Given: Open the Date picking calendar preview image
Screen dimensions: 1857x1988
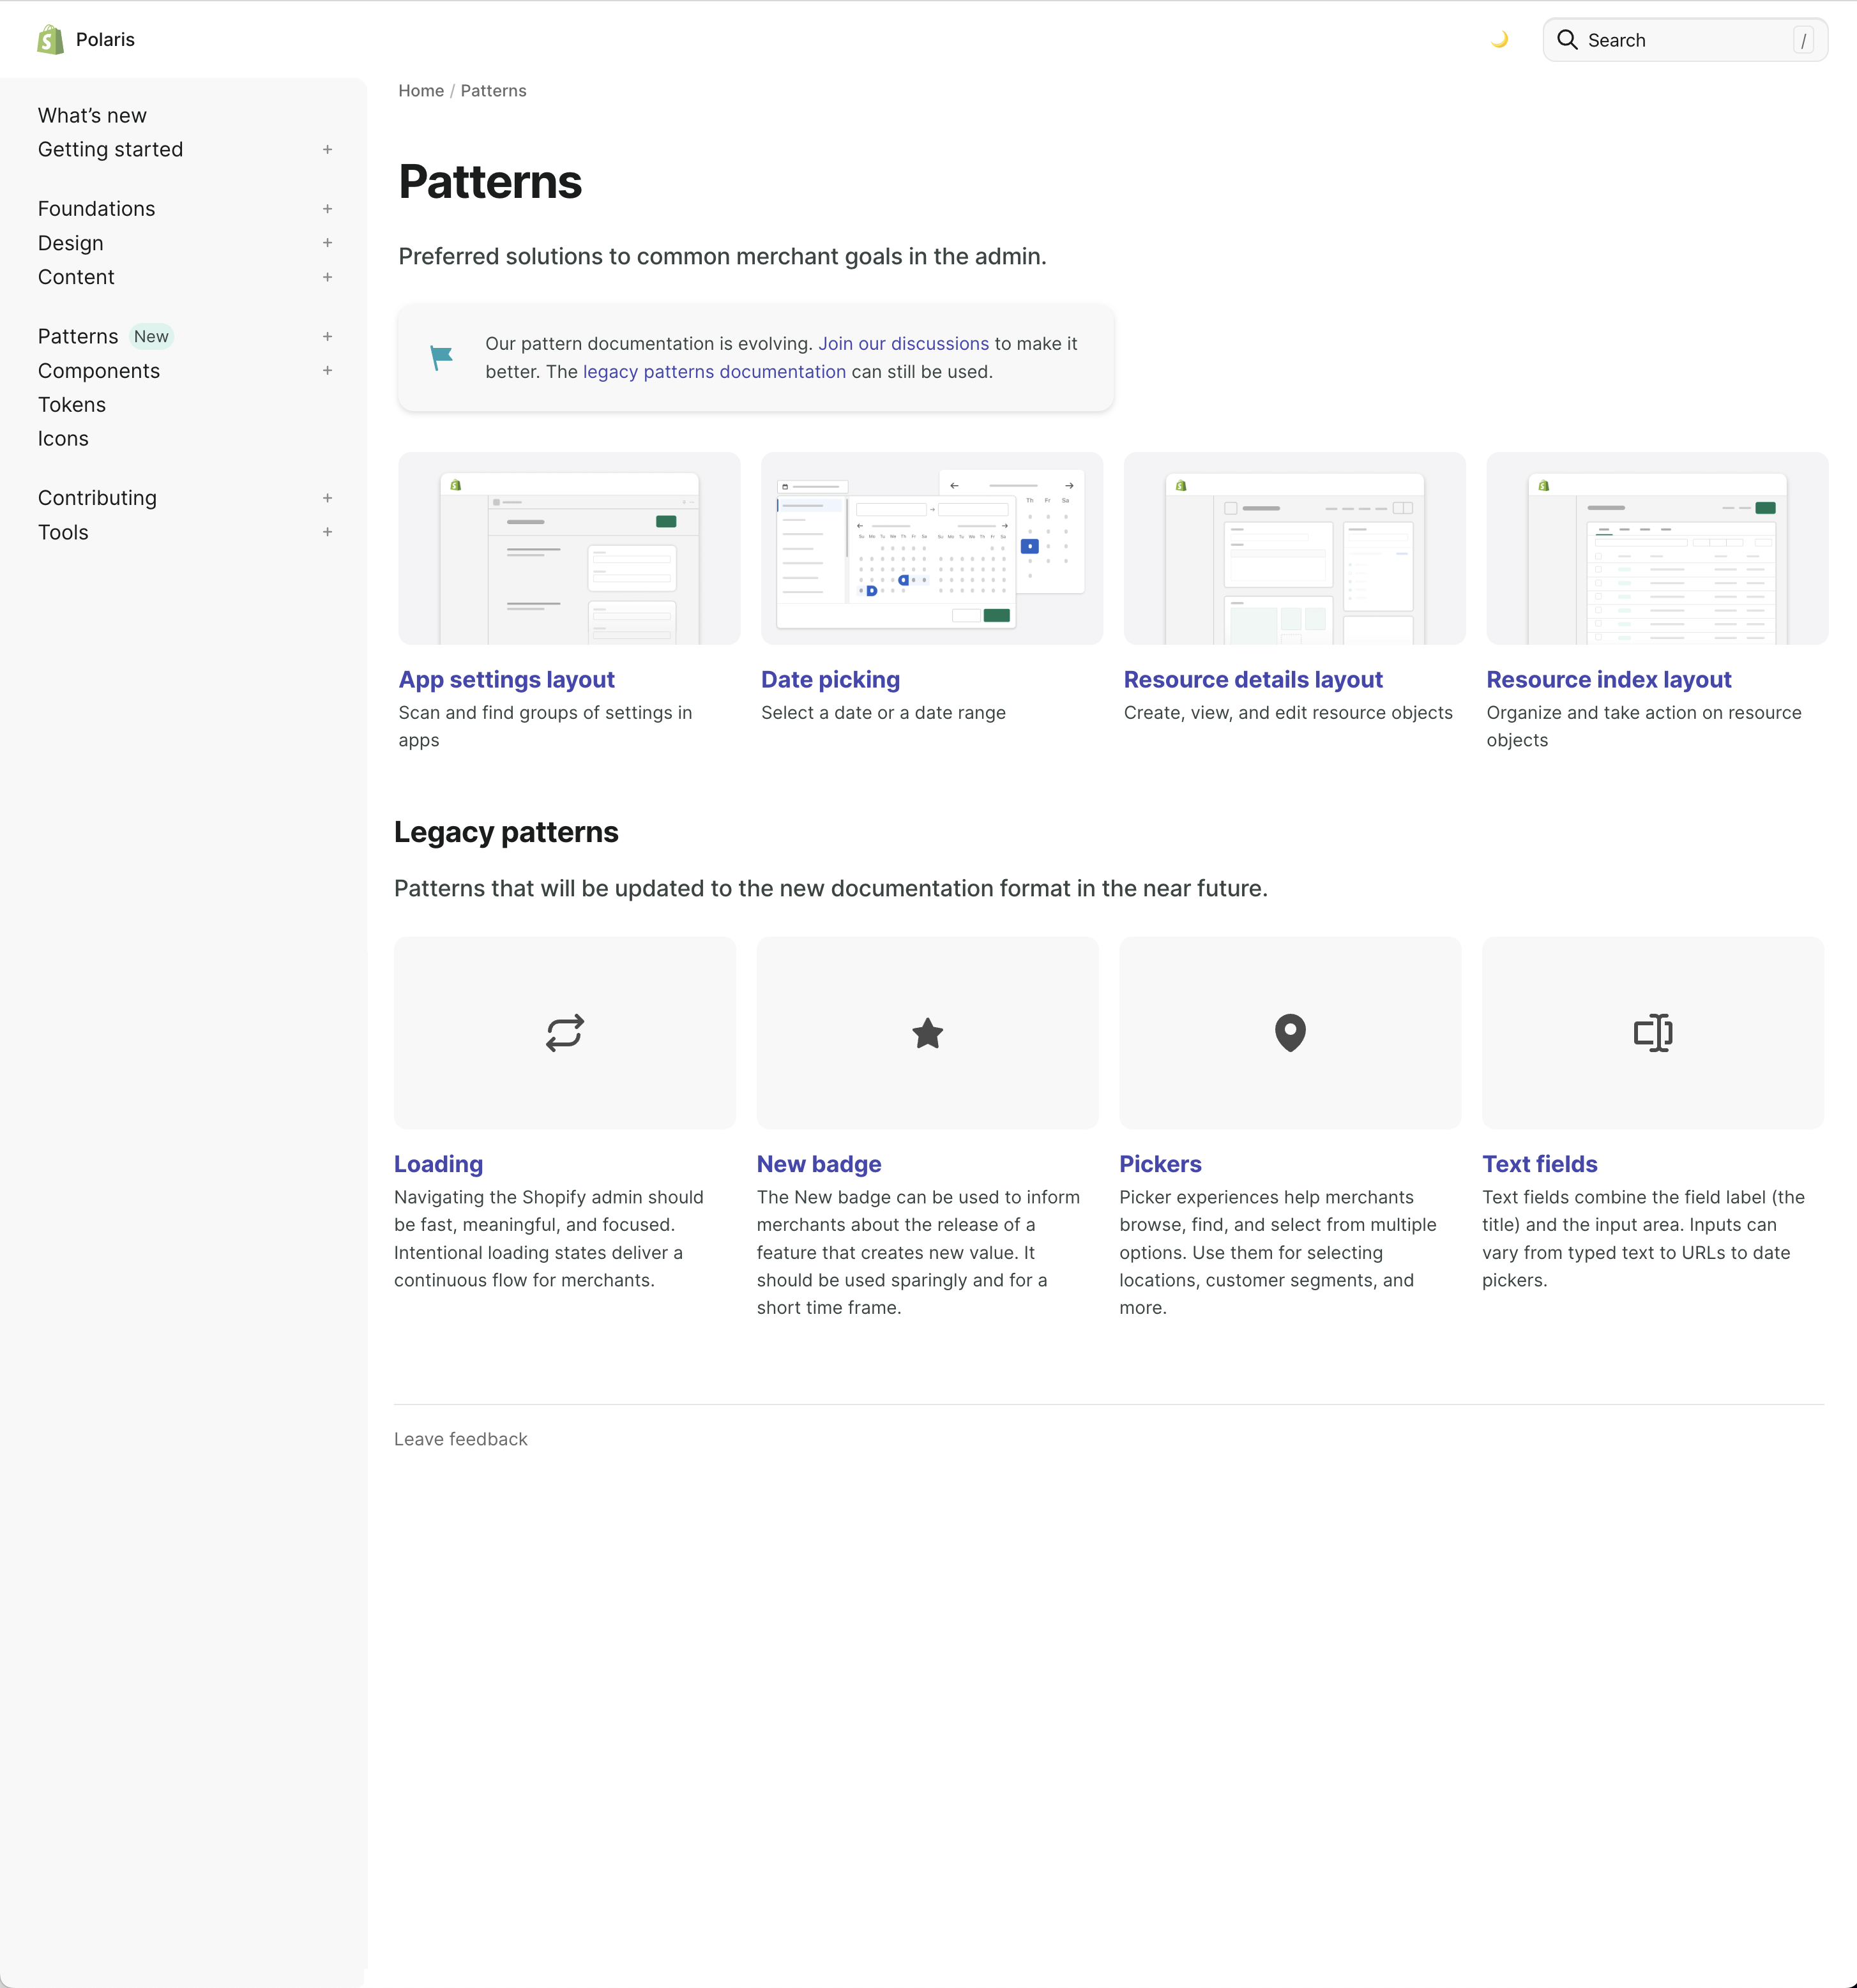Looking at the screenshot, I should (x=930, y=548).
